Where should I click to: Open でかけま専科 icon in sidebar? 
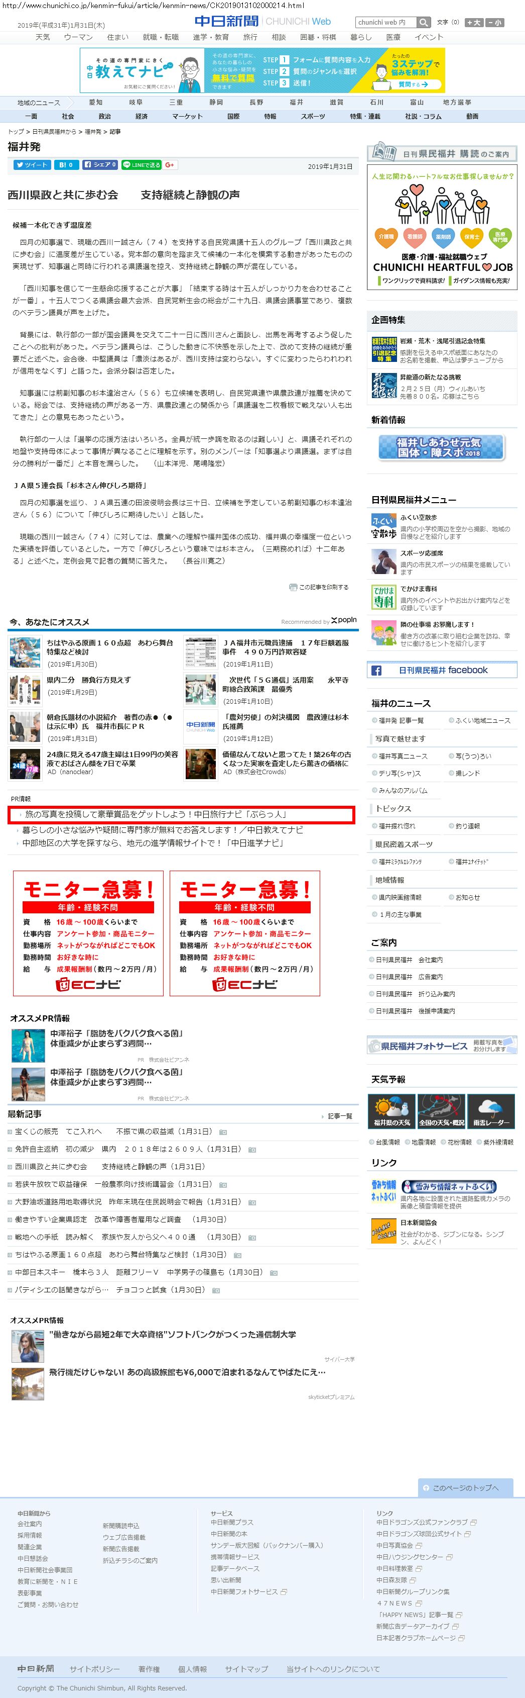click(x=383, y=597)
